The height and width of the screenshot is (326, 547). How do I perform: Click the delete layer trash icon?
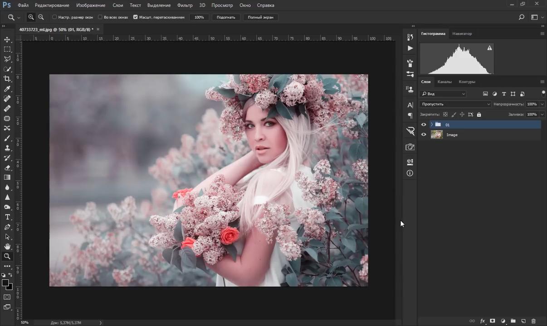tap(533, 321)
